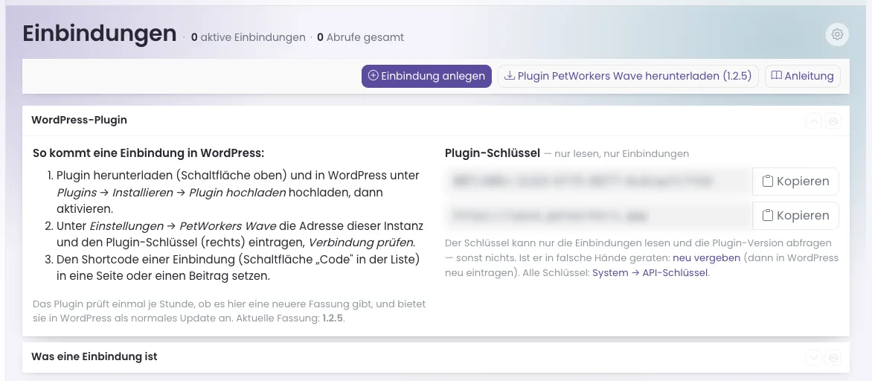Print the WordPress-Plugin panel
The width and height of the screenshot is (872, 381).
[x=833, y=121]
